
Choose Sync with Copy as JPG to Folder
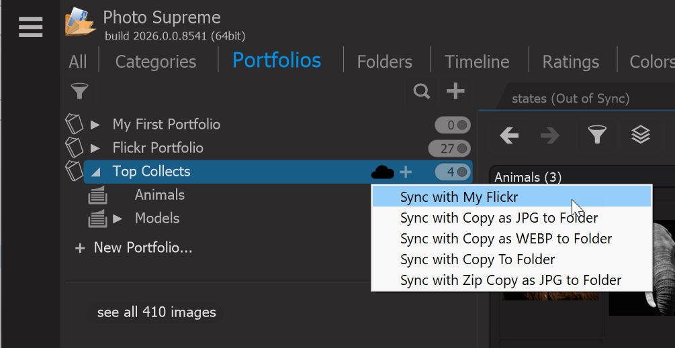(511, 217)
